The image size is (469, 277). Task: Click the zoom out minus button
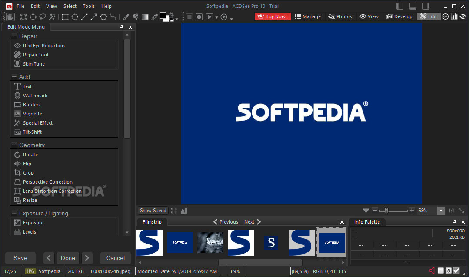tap(375, 211)
